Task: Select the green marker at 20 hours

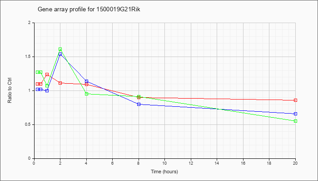Action: click(x=295, y=121)
